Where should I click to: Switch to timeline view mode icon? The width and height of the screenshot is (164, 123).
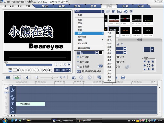click(x=17, y=77)
